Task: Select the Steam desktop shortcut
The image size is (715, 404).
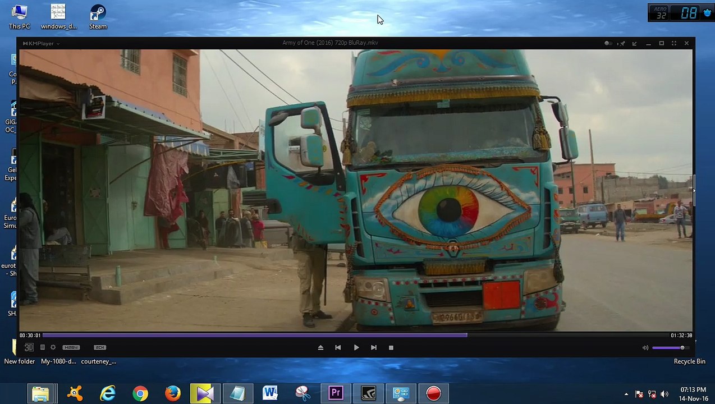Action: click(x=98, y=17)
